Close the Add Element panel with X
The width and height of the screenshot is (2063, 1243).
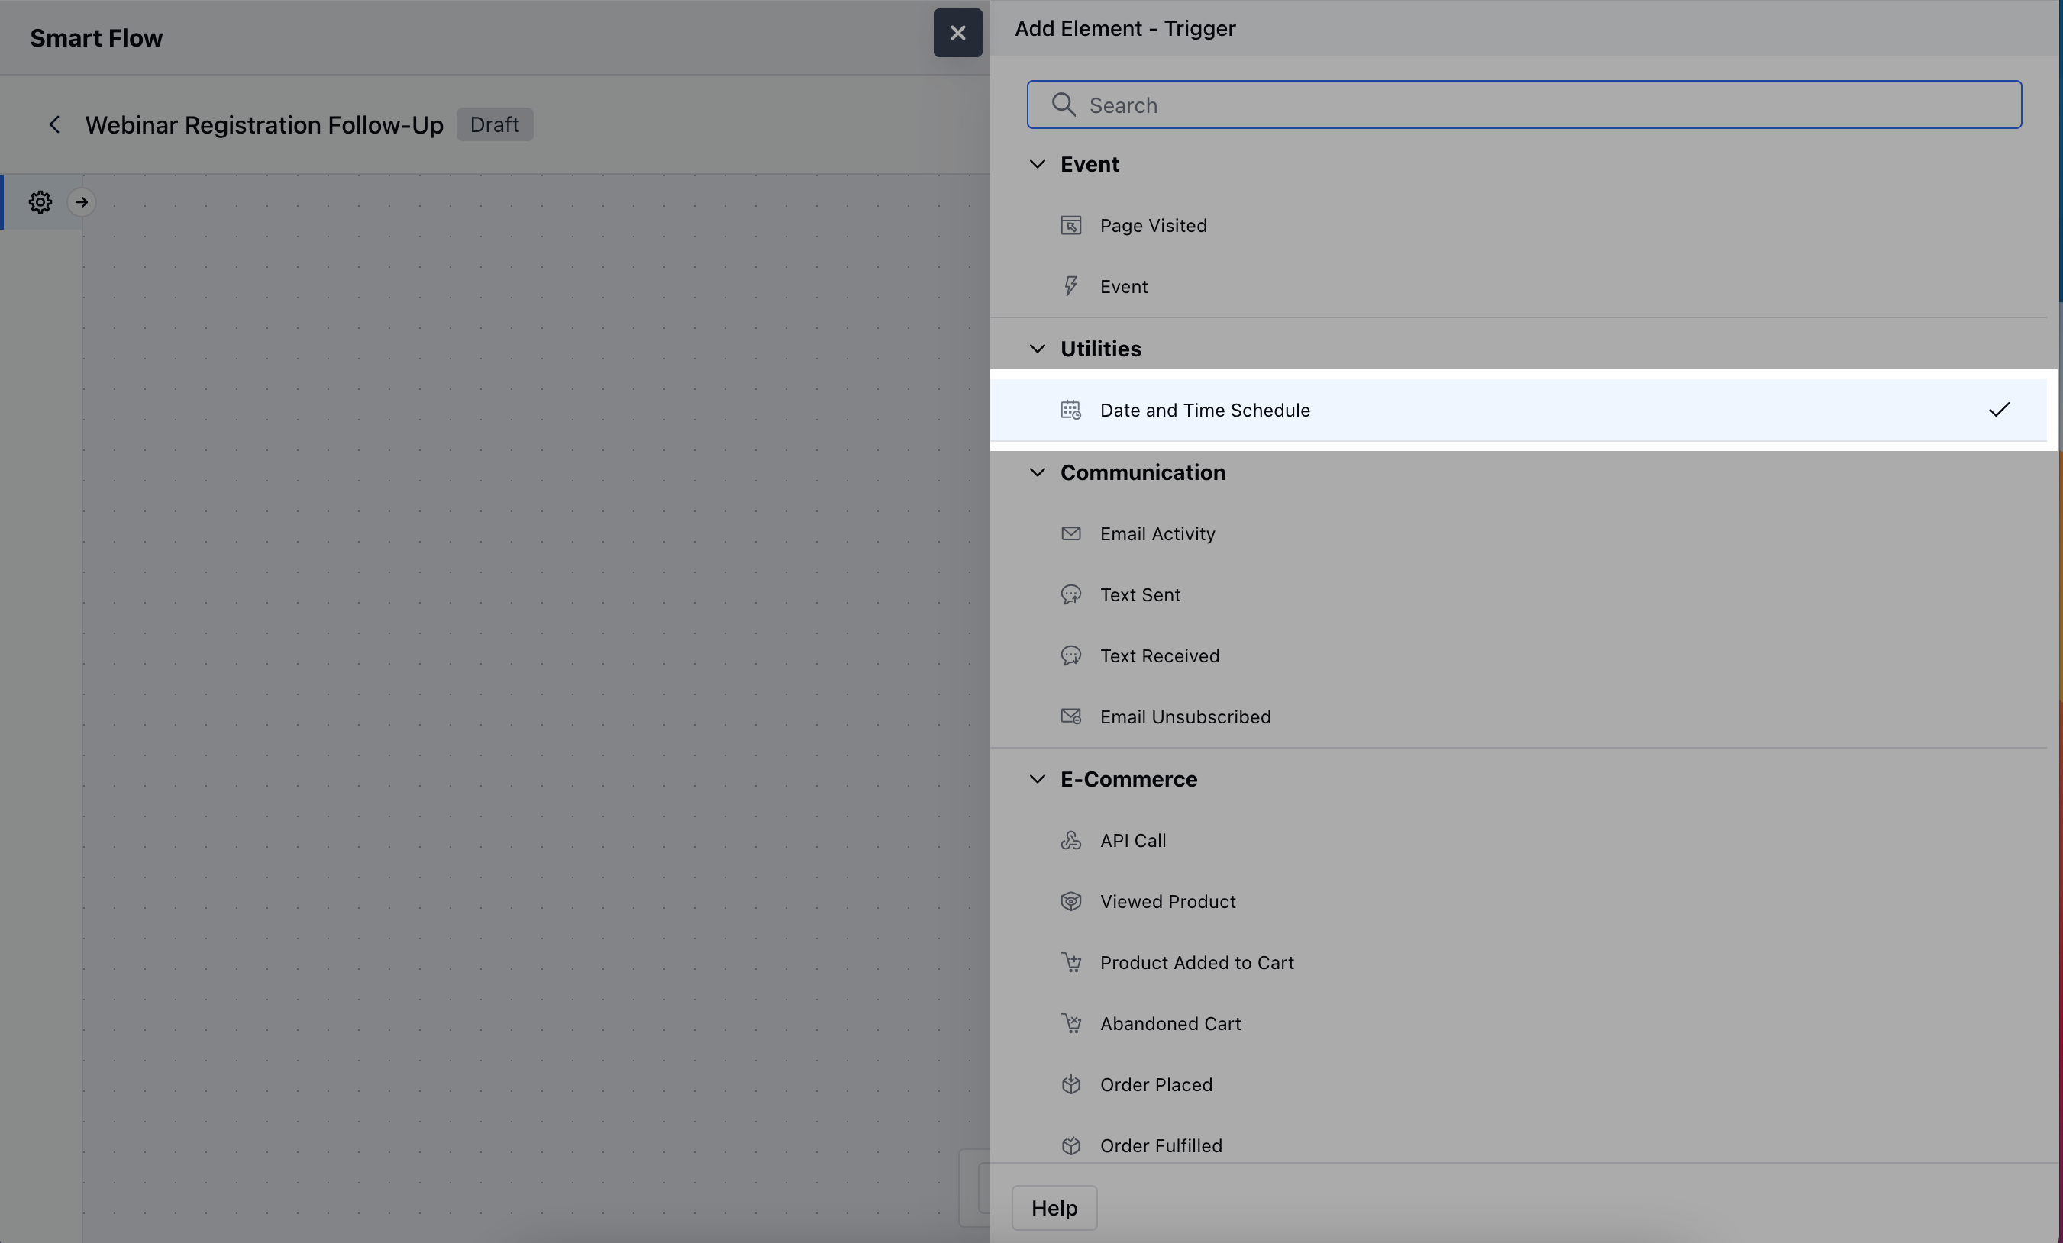click(x=957, y=33)
